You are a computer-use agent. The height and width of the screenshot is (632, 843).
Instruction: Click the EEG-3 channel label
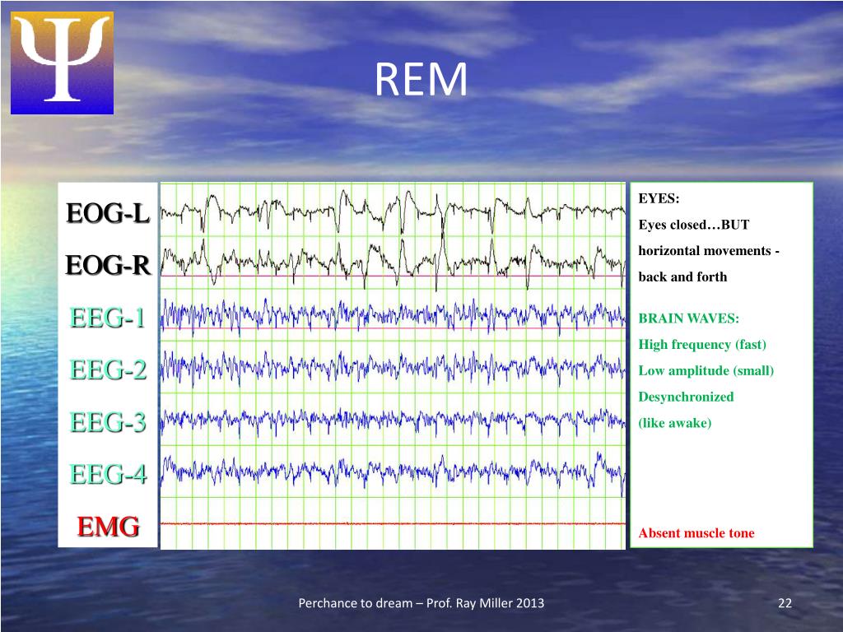[108, 422]
